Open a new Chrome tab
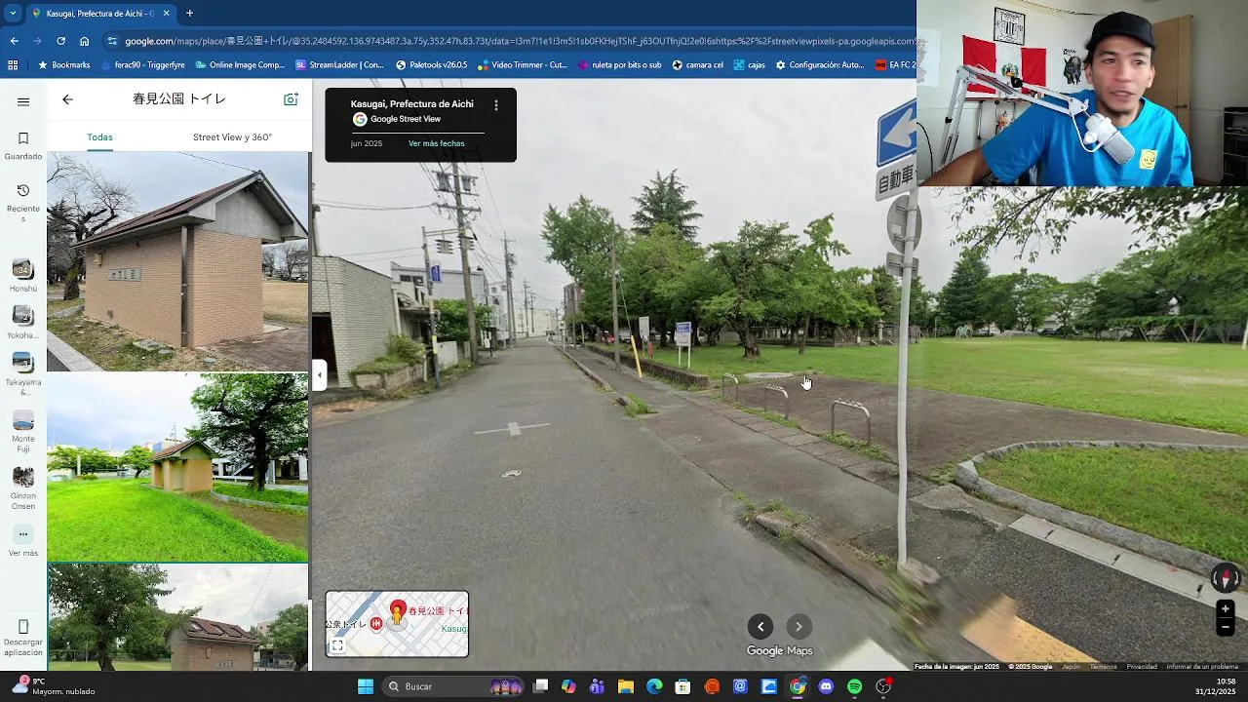 coord(189,14)
